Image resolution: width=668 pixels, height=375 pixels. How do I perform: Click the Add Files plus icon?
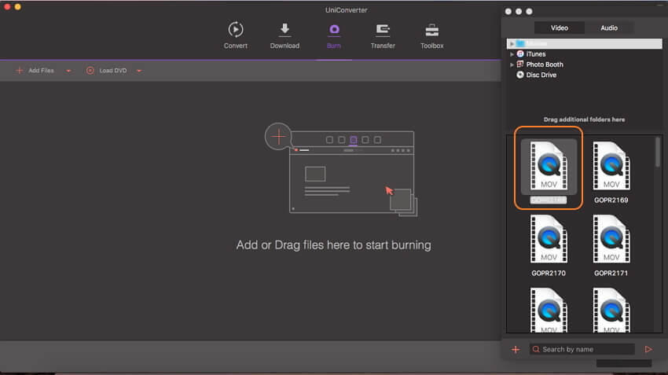click(19, 70)
